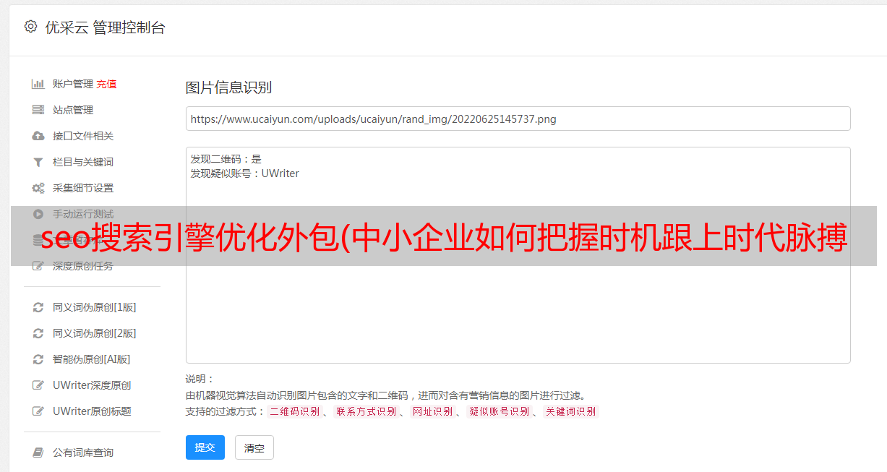Open the 账户管理 menu item

click(73, 84)
